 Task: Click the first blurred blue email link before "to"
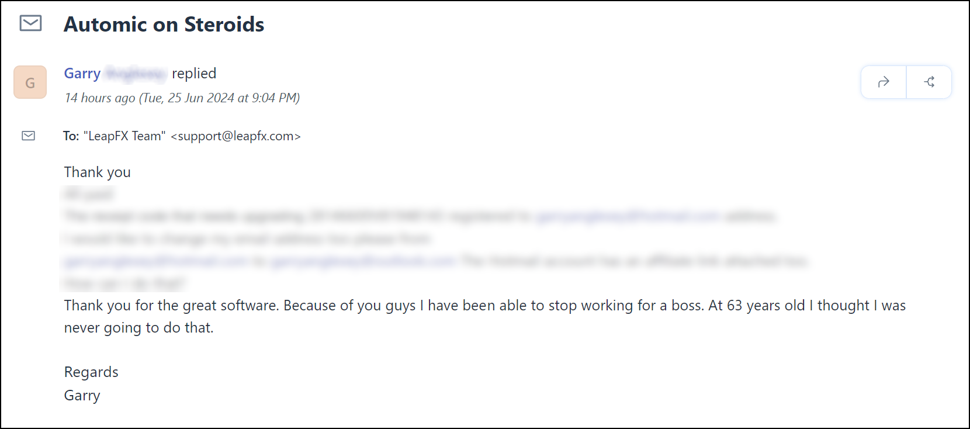[155, 261]
